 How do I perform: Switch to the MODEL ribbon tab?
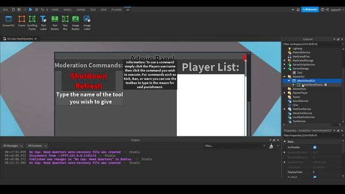67,10
